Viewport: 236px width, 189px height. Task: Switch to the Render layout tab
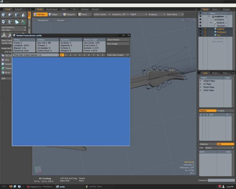coord(95,9)
